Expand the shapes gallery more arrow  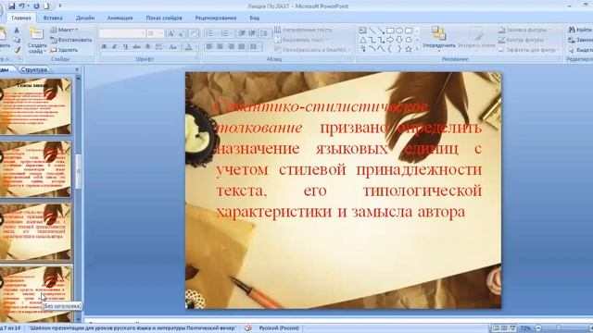point(417,49)
